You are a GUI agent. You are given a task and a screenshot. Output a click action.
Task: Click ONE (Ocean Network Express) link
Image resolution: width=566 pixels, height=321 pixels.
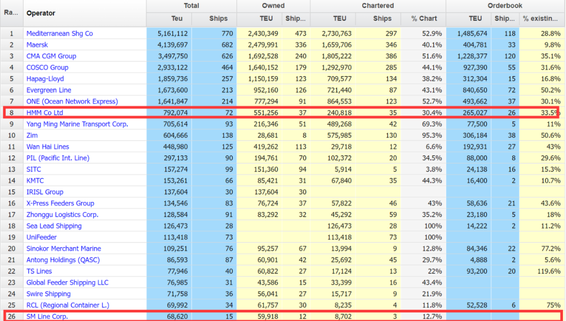[x=72, y=101]
